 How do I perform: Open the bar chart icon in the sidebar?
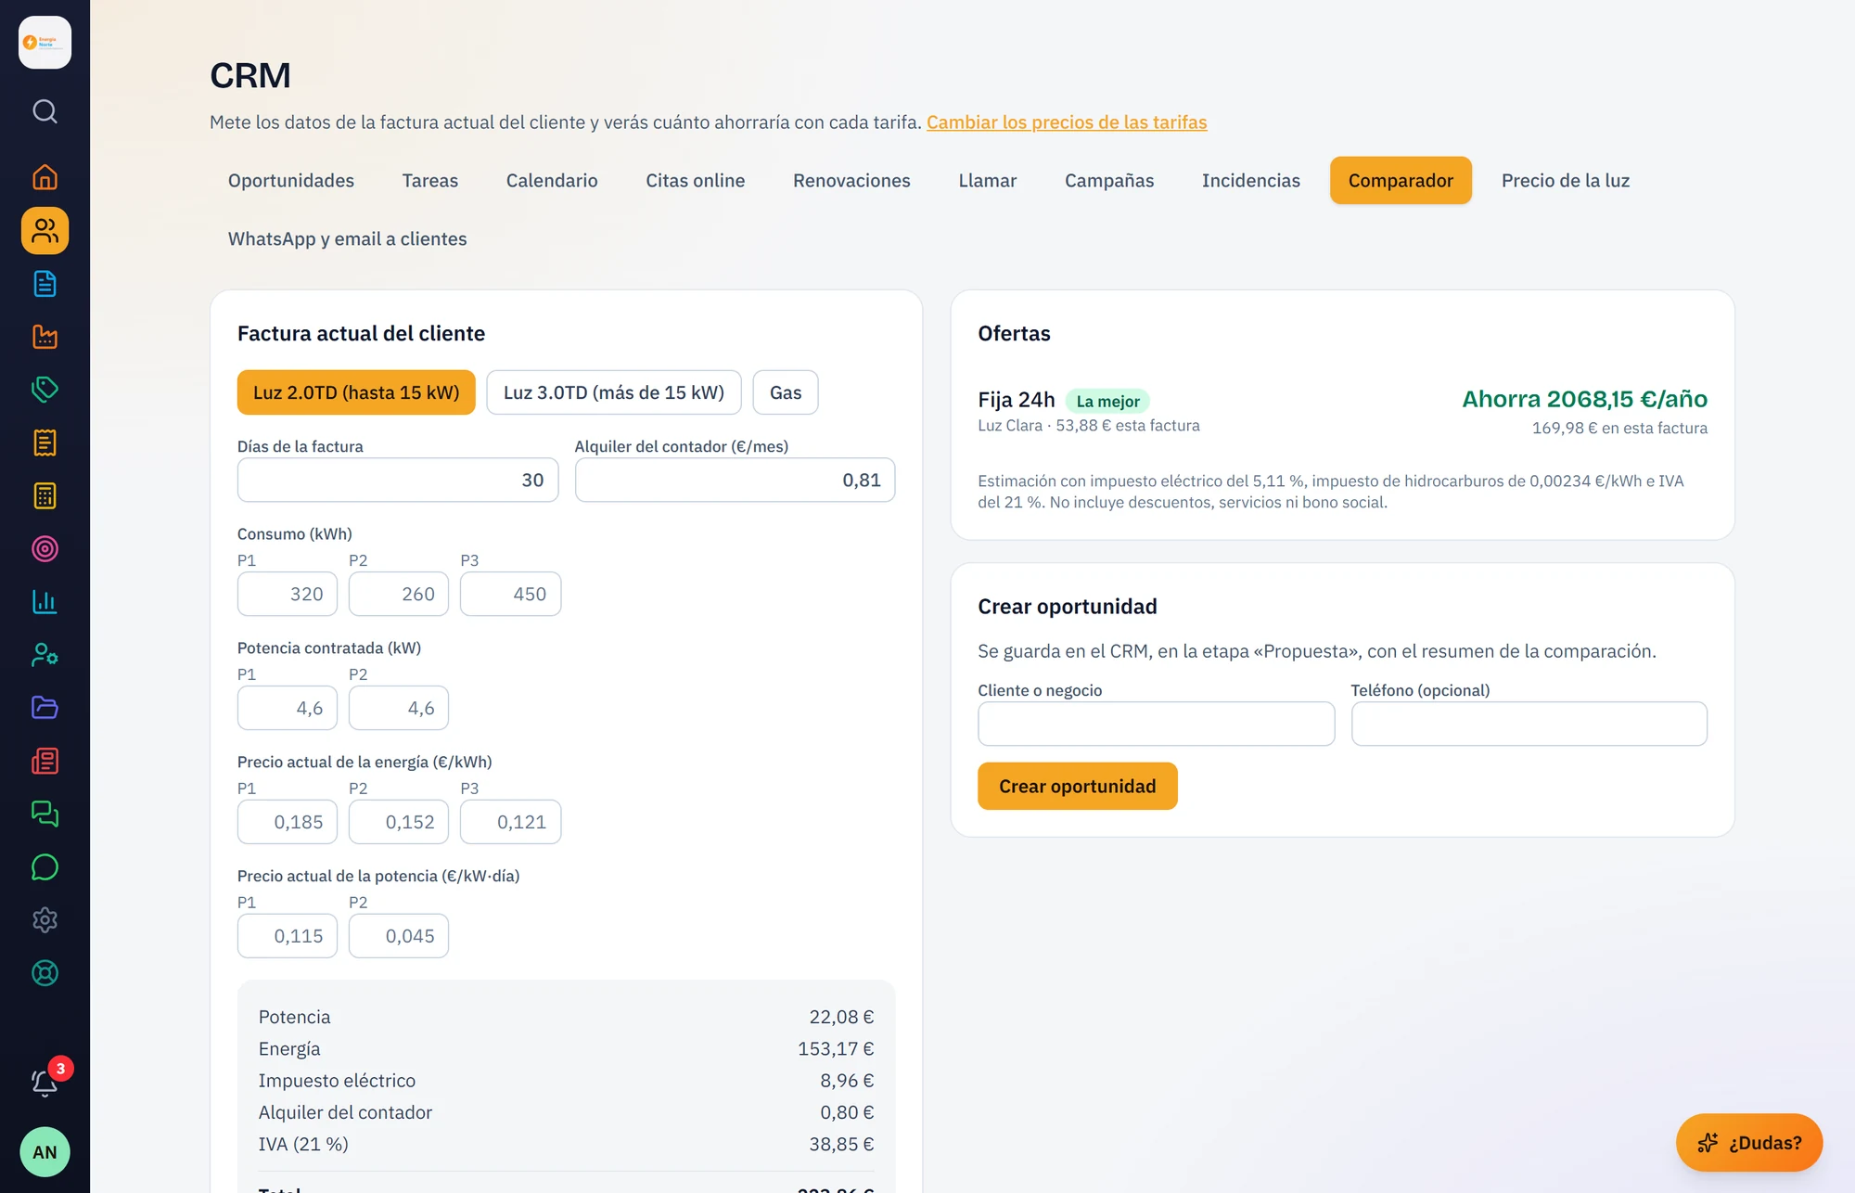(45, 602)
